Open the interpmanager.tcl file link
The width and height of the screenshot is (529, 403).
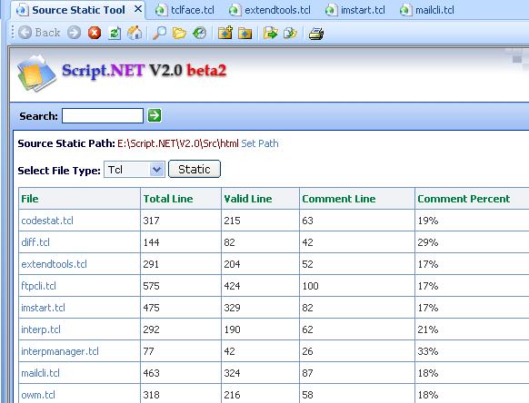60,351
